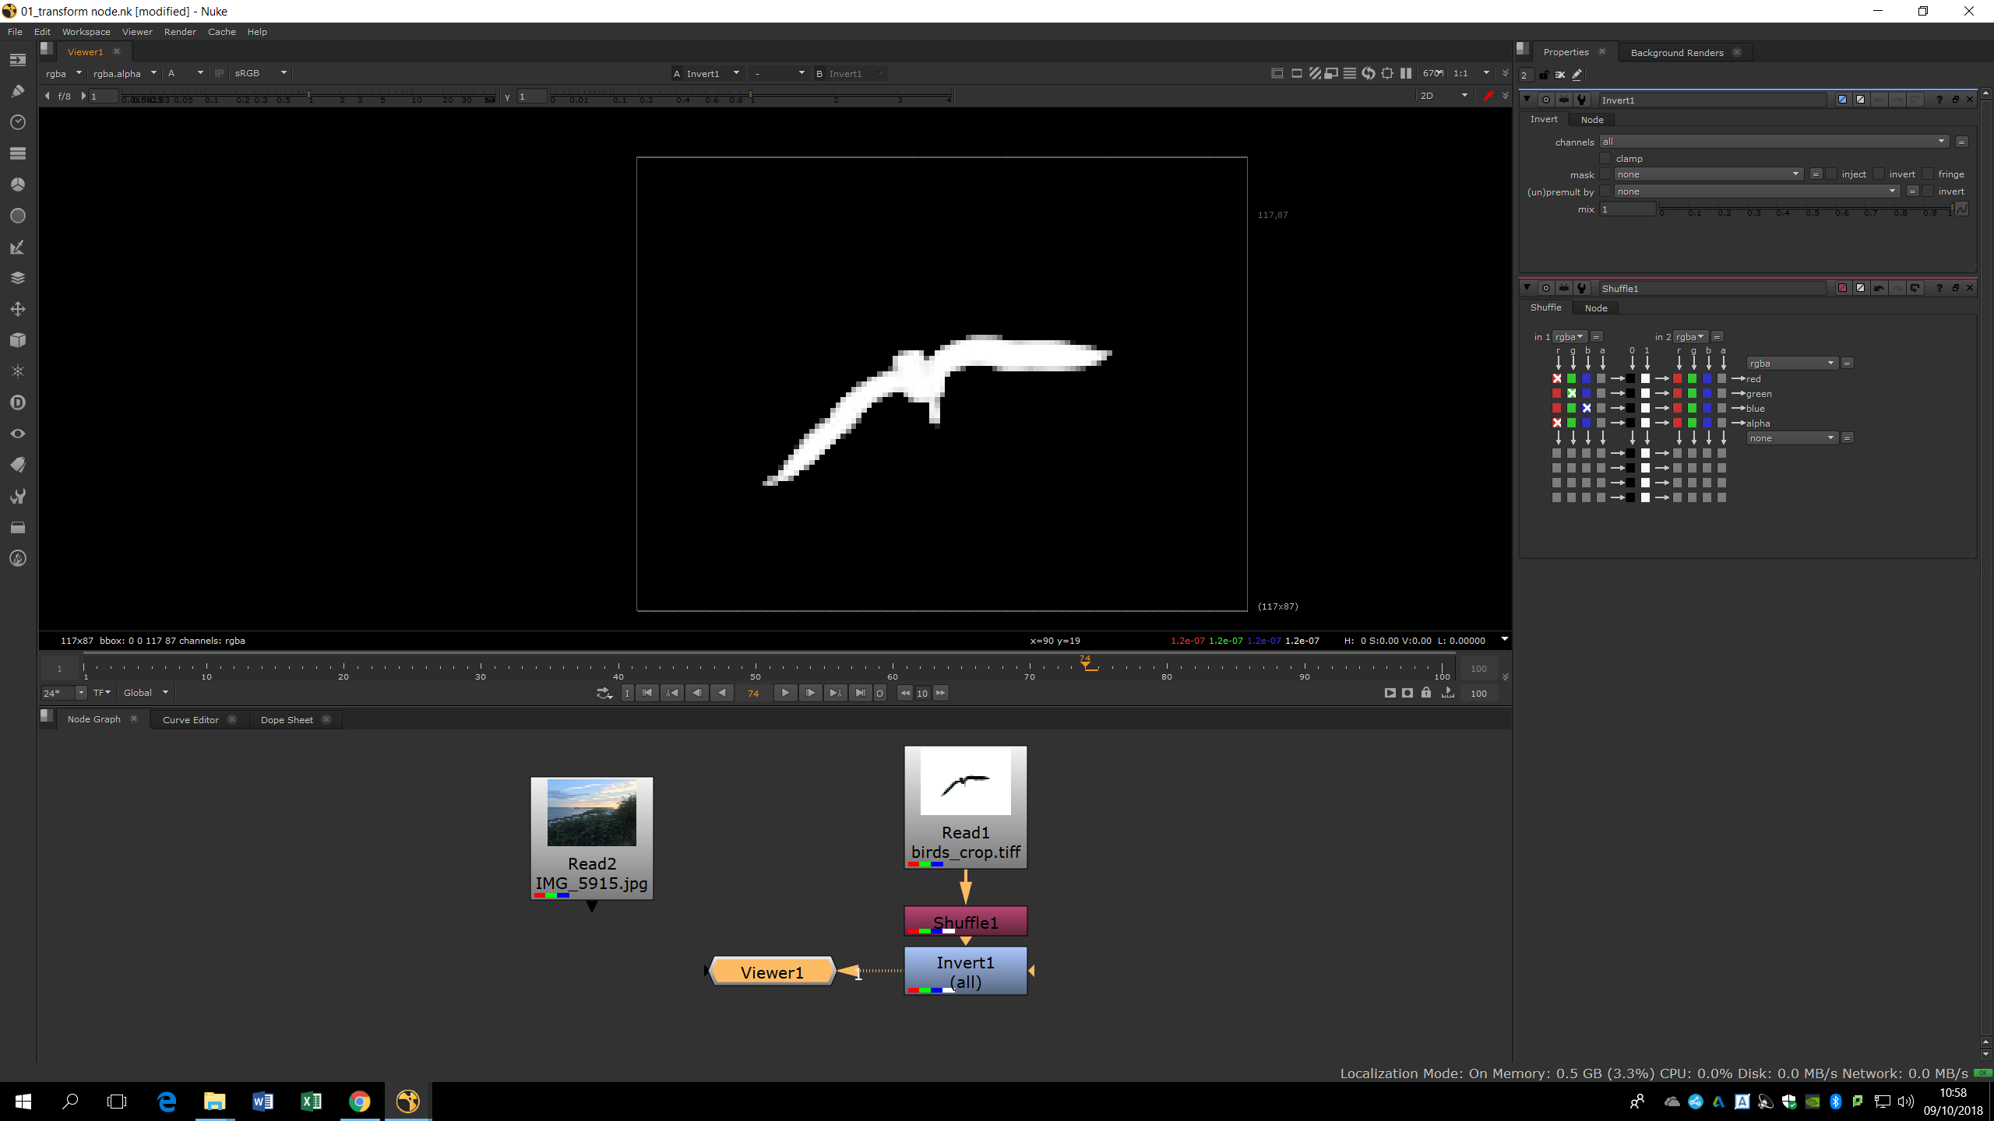Open the Draw nodes toolbar menu
Viewport: 1994px width, 1121px height.
18,91
